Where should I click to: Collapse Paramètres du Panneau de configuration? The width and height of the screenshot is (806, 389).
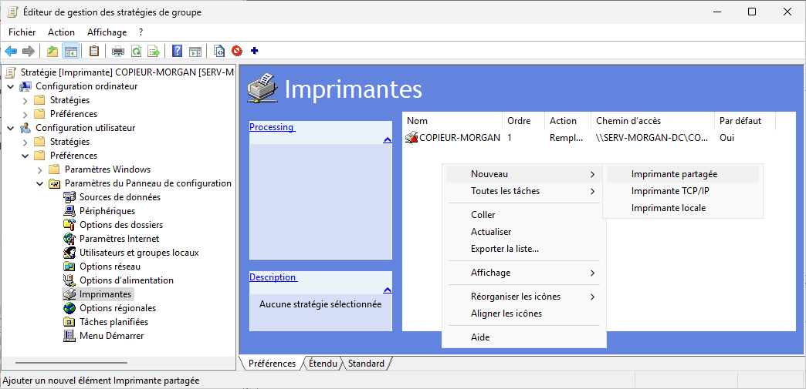pos(40,183)
